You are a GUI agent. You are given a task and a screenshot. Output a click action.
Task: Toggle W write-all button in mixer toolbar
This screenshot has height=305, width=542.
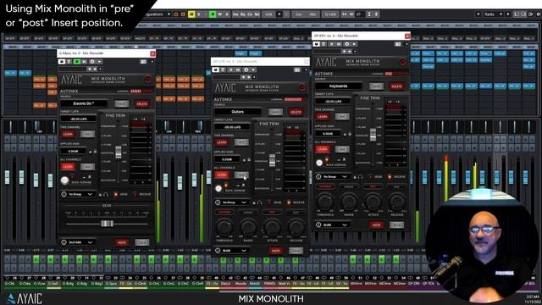(x=220, y=14)
